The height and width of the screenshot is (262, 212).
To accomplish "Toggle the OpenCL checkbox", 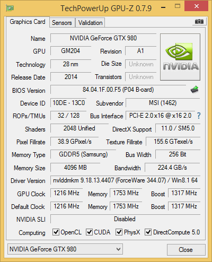I will (x=56, y=232).
